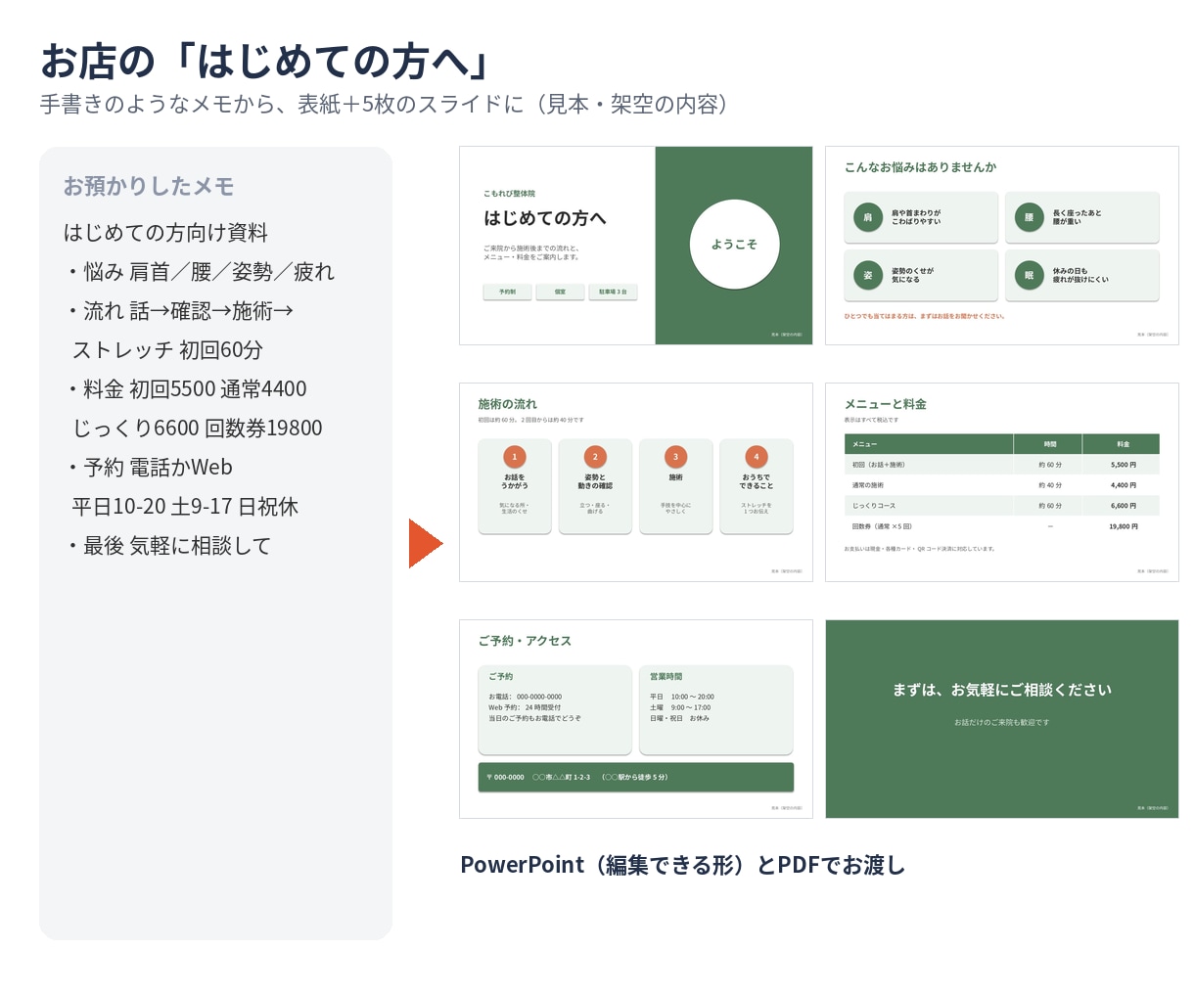Click the memo line 料金 初回5500 通常4400

coord(186,389)
